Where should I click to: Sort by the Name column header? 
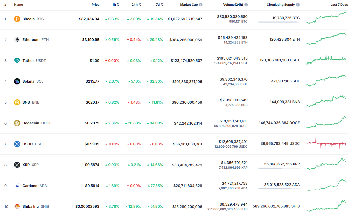[x=18, y=5]
